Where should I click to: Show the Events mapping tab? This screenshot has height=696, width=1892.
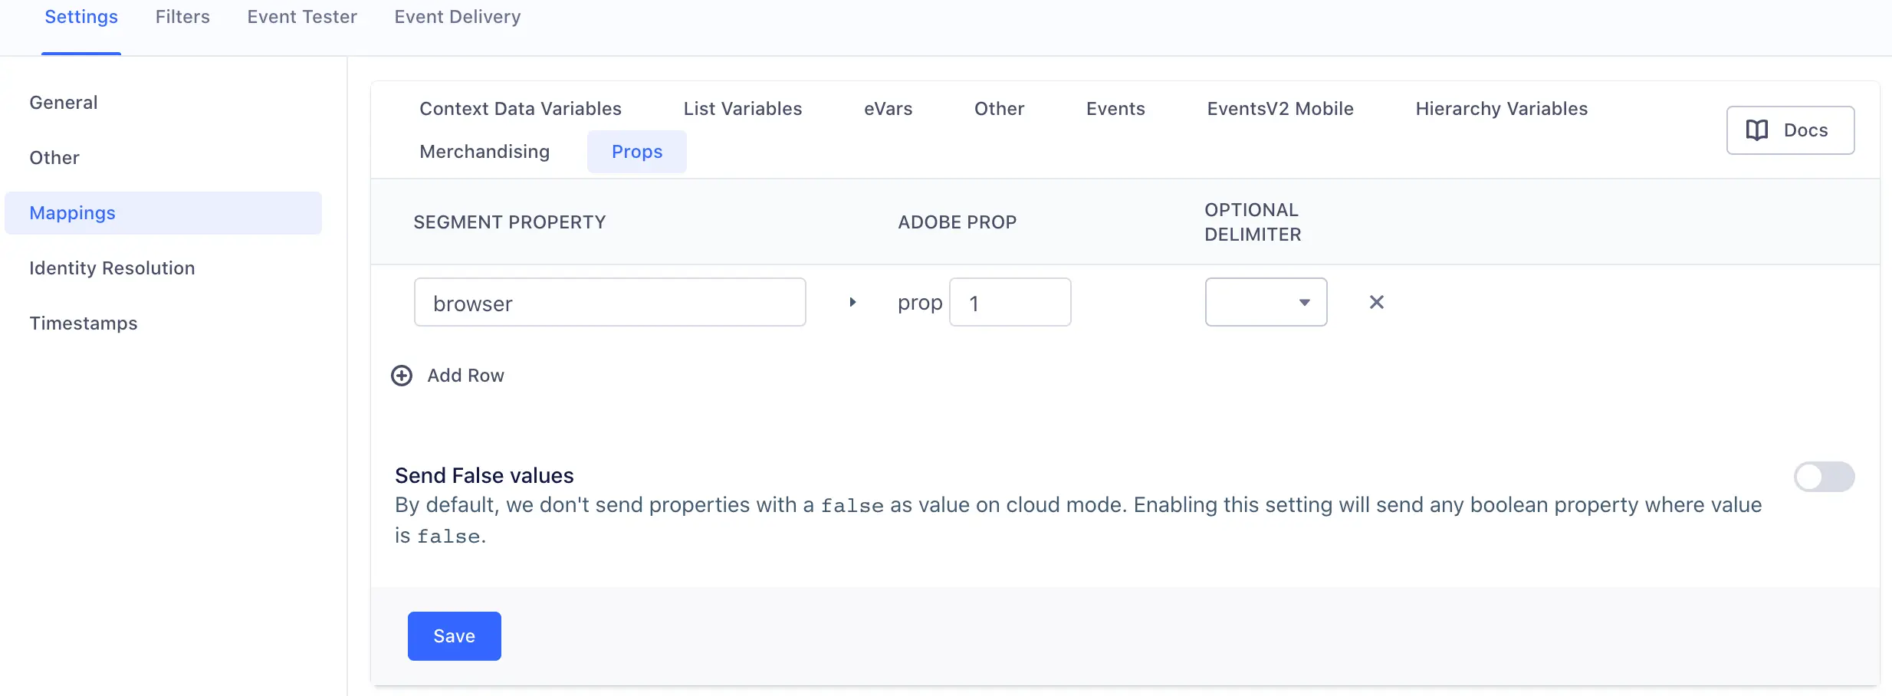coord(1115,109)
